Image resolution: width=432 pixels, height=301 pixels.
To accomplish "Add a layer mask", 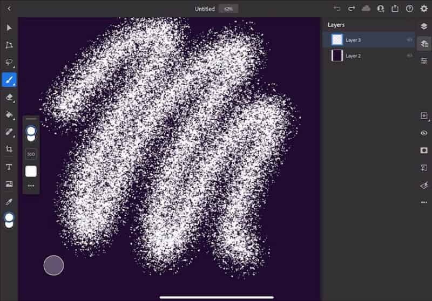I will 424,150.
